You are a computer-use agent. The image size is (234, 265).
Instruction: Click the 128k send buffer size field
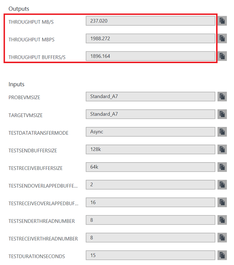coord(151,149)
